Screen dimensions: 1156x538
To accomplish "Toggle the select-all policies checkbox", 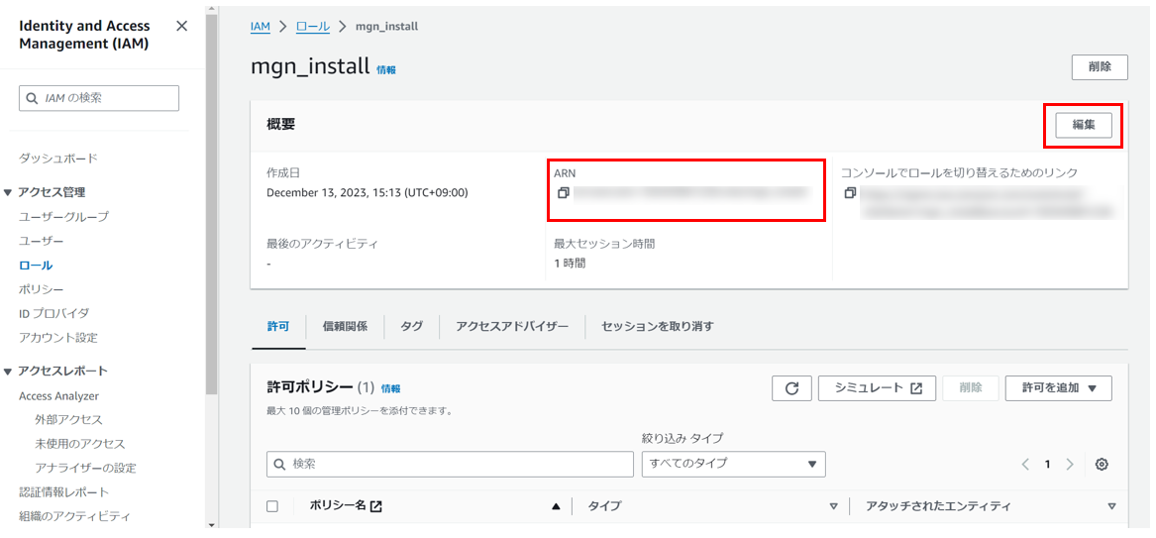I will pyautogui.click(x=272, y=506).
